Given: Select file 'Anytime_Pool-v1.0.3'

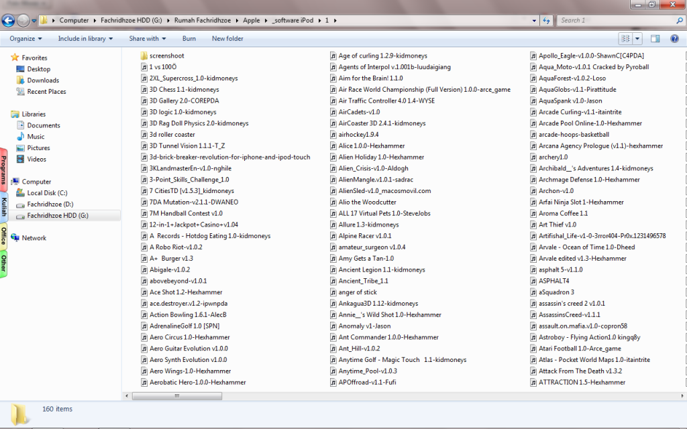Looking at the screenshot, I should (x=368, y=371).
